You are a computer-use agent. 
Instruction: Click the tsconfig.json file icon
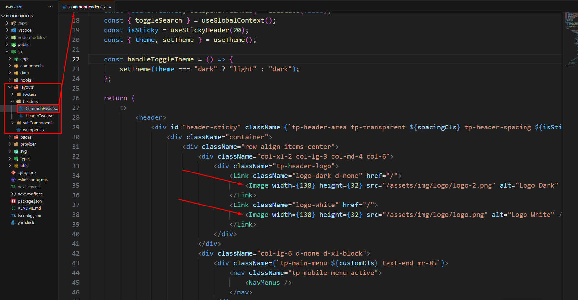(13, 216)
